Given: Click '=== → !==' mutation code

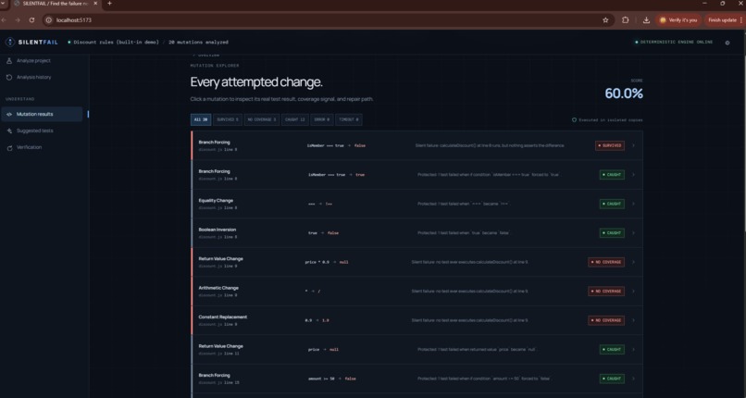Looking at the screenshot, I should tap(320, 204).
